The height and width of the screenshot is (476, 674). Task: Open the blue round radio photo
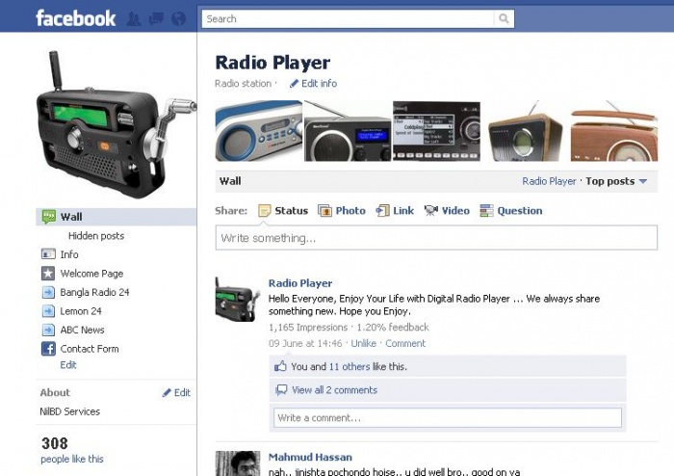(x=259, y=131)
